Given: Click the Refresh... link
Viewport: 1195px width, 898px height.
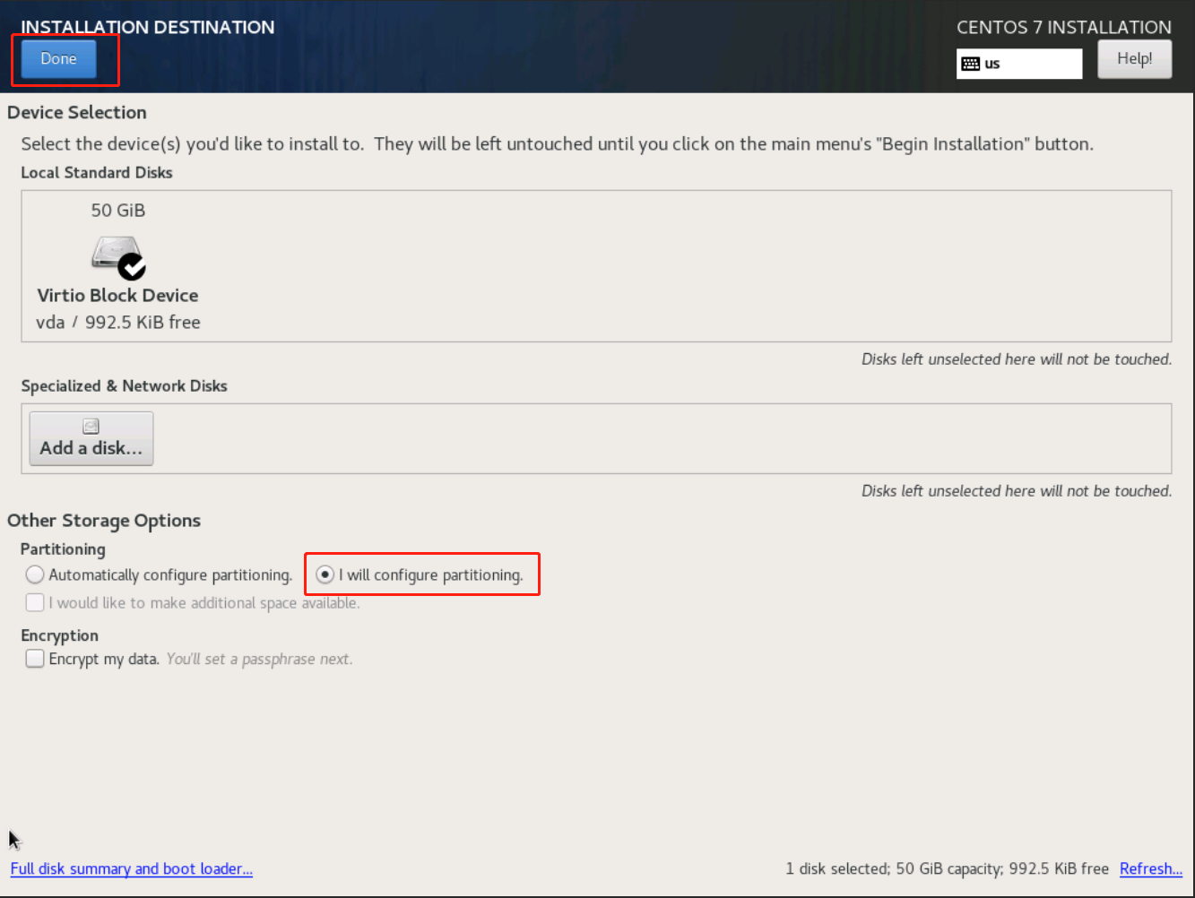Looking at the screenshot, I should click(1151, 868).
